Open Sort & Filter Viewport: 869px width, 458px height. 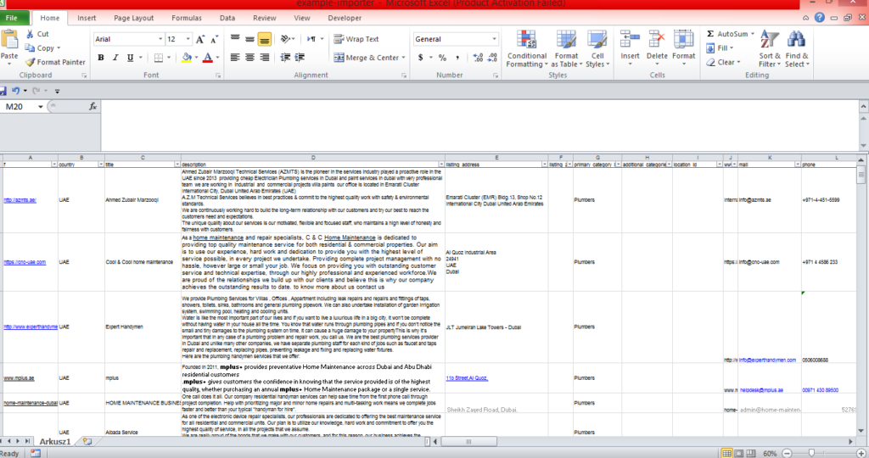[769, 48]
